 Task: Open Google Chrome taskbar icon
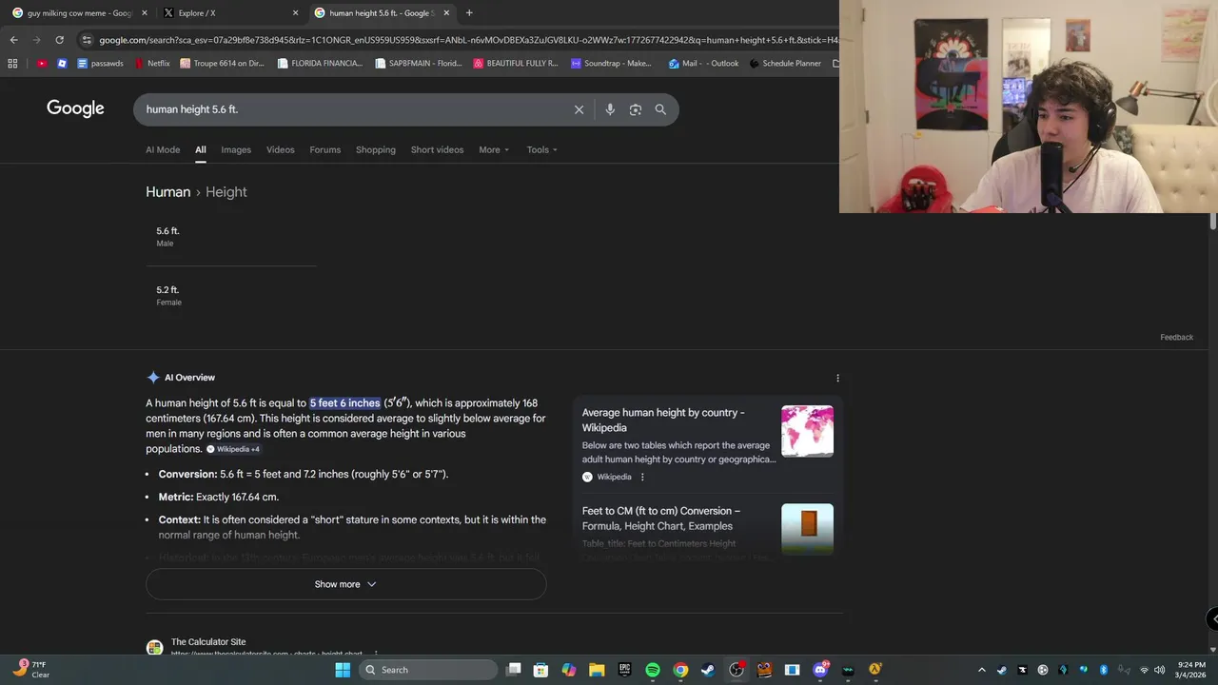coord(680,670)
